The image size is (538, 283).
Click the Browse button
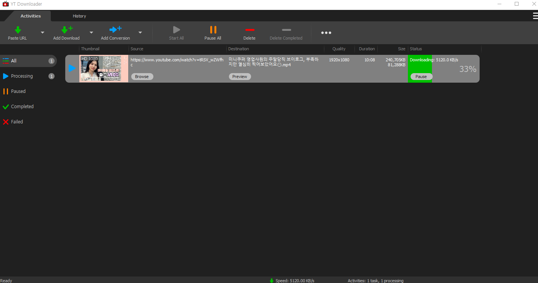point(142,77)
